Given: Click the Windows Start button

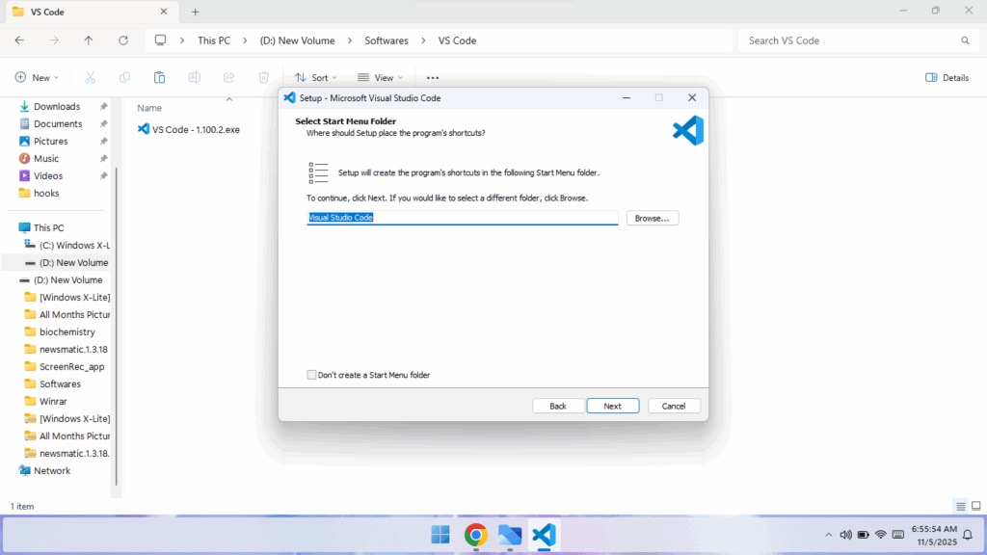Looking at the screenshot, I should click(440, 535).
